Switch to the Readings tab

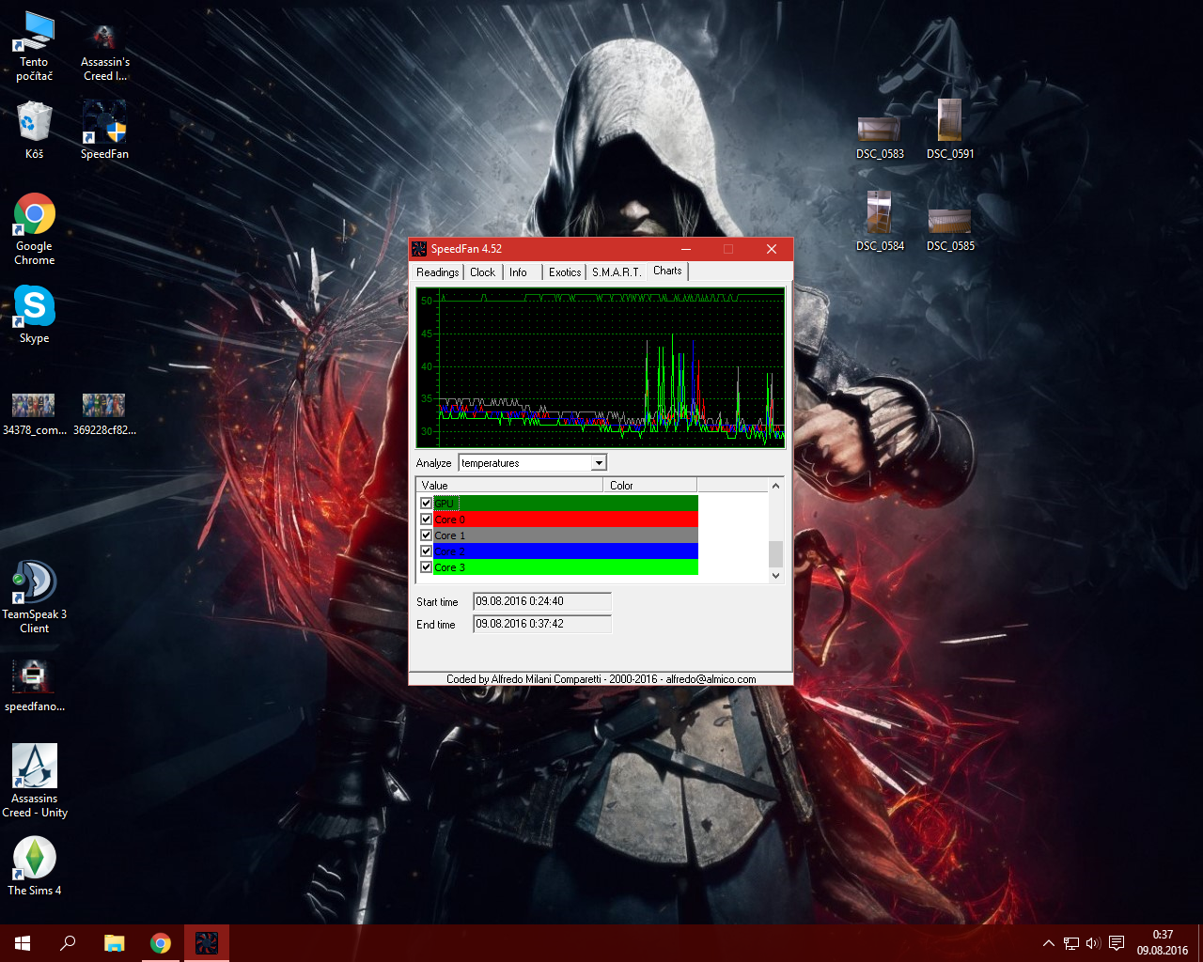(x=437, y=272)
